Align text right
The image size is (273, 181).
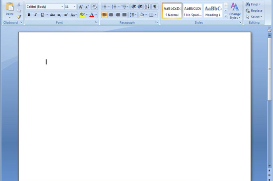(118, 15)
